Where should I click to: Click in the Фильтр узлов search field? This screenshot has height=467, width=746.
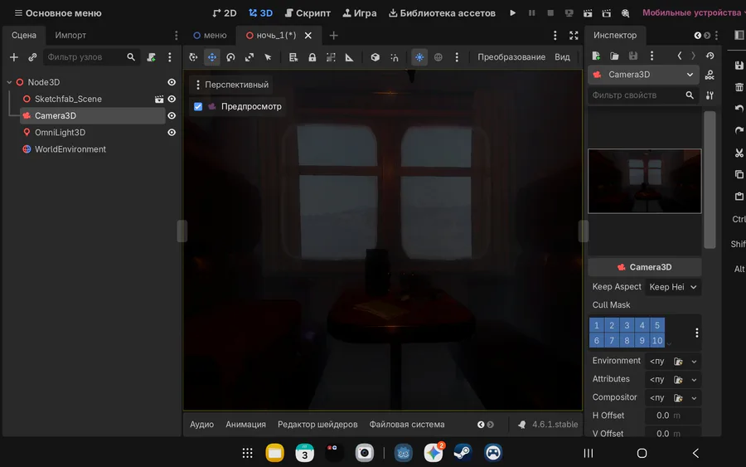coord(91,57)
